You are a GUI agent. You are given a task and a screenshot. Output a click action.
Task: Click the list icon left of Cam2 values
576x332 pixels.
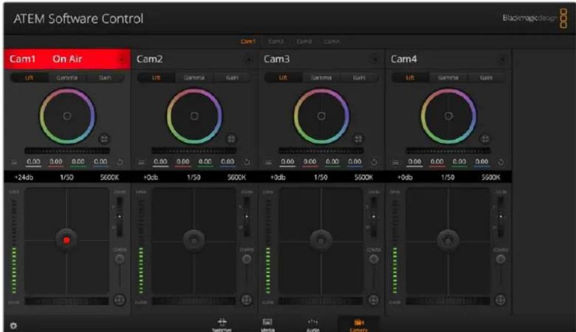pyautogui.click(x=141, y=162)
